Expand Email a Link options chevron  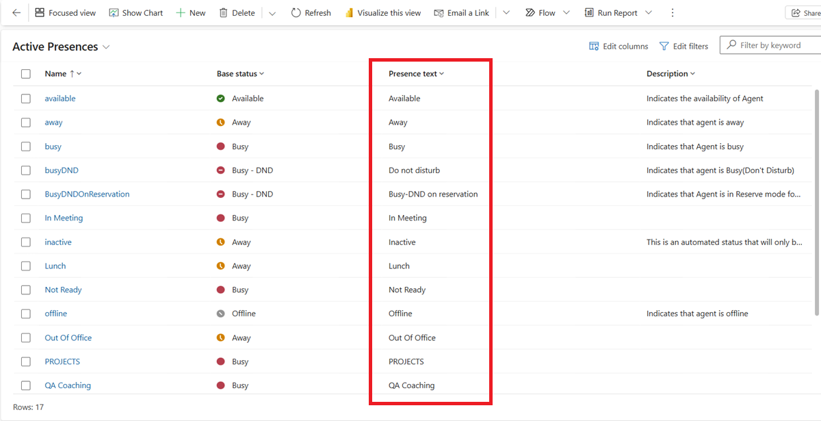(x=506, y=13)
